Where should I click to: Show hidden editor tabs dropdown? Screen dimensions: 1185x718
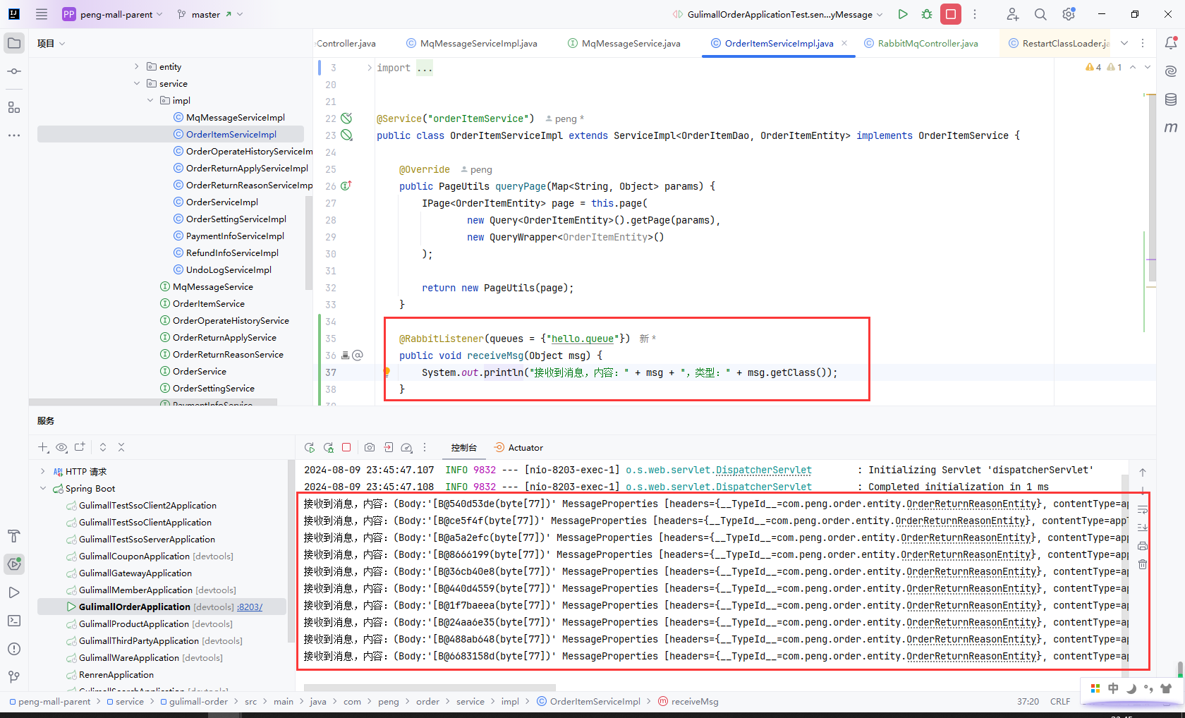pos(1124,43)
